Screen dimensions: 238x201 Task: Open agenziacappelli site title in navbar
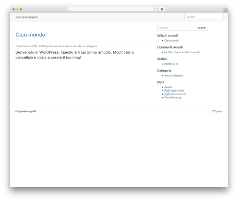27,17
